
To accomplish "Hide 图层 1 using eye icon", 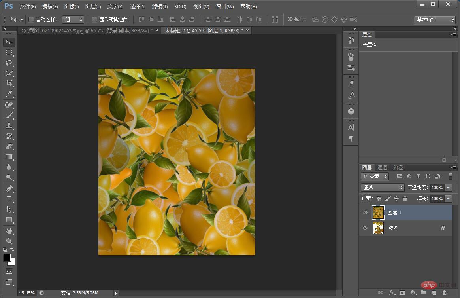I will [365, 213].
